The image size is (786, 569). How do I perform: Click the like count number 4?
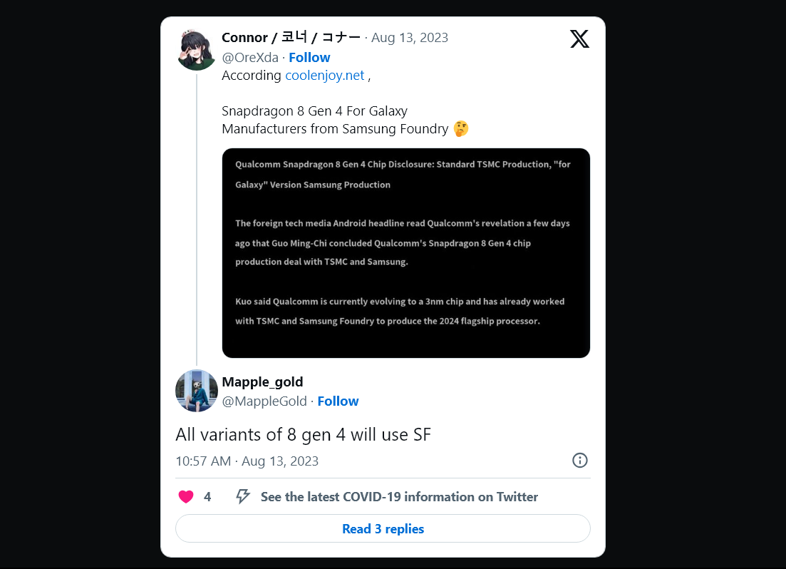pyautogui.click(x=207, y=497)
